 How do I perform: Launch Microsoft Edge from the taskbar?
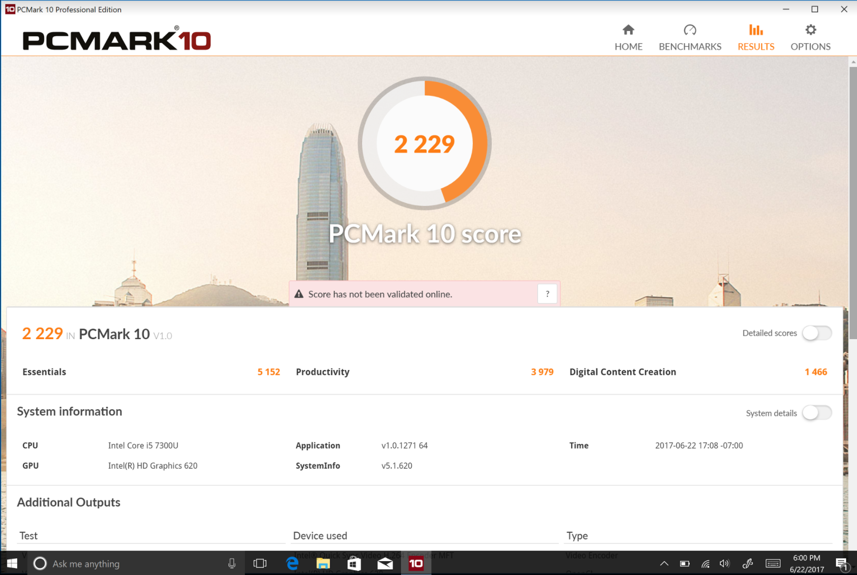click(x=292, y=563)
